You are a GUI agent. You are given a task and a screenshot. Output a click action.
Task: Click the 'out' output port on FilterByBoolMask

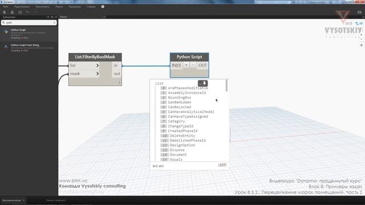[116, 74]
